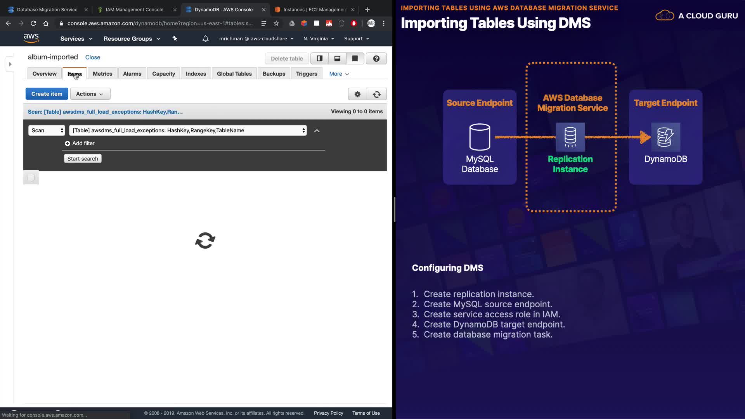Open the AWS notifications bell
Image resolution: width=745 pixels, height=419 pixels.
[205, 39]
